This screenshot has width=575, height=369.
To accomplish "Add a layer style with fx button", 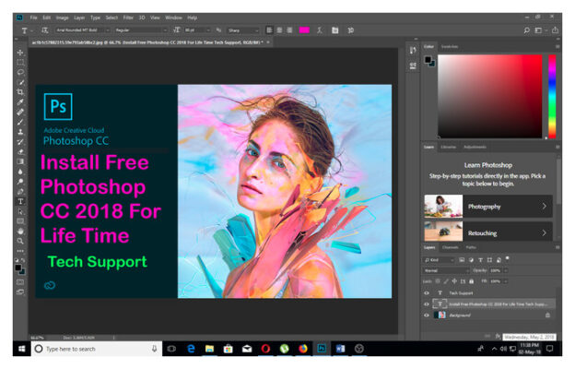I will pyautogui.click(x=498, y=336).
